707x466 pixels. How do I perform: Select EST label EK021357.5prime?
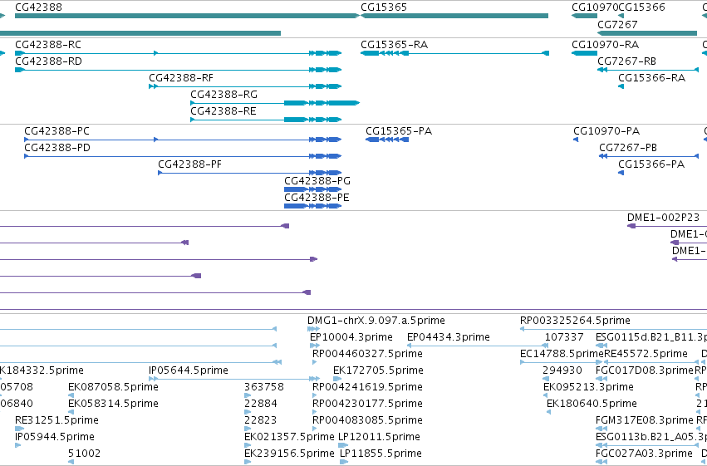click(289, 437)
